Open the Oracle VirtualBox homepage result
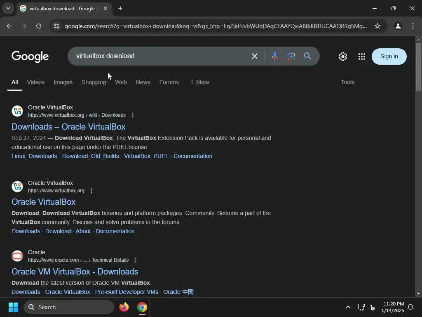 (43, 202)
